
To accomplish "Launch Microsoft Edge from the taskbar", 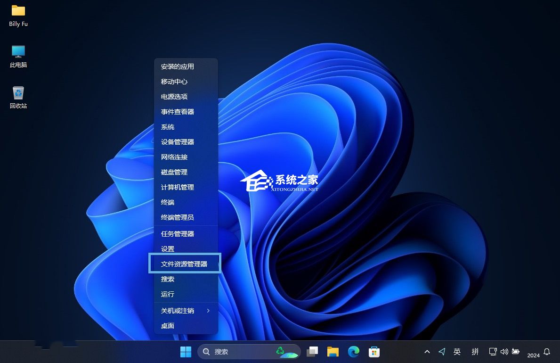I will click(x=354, y=352).
